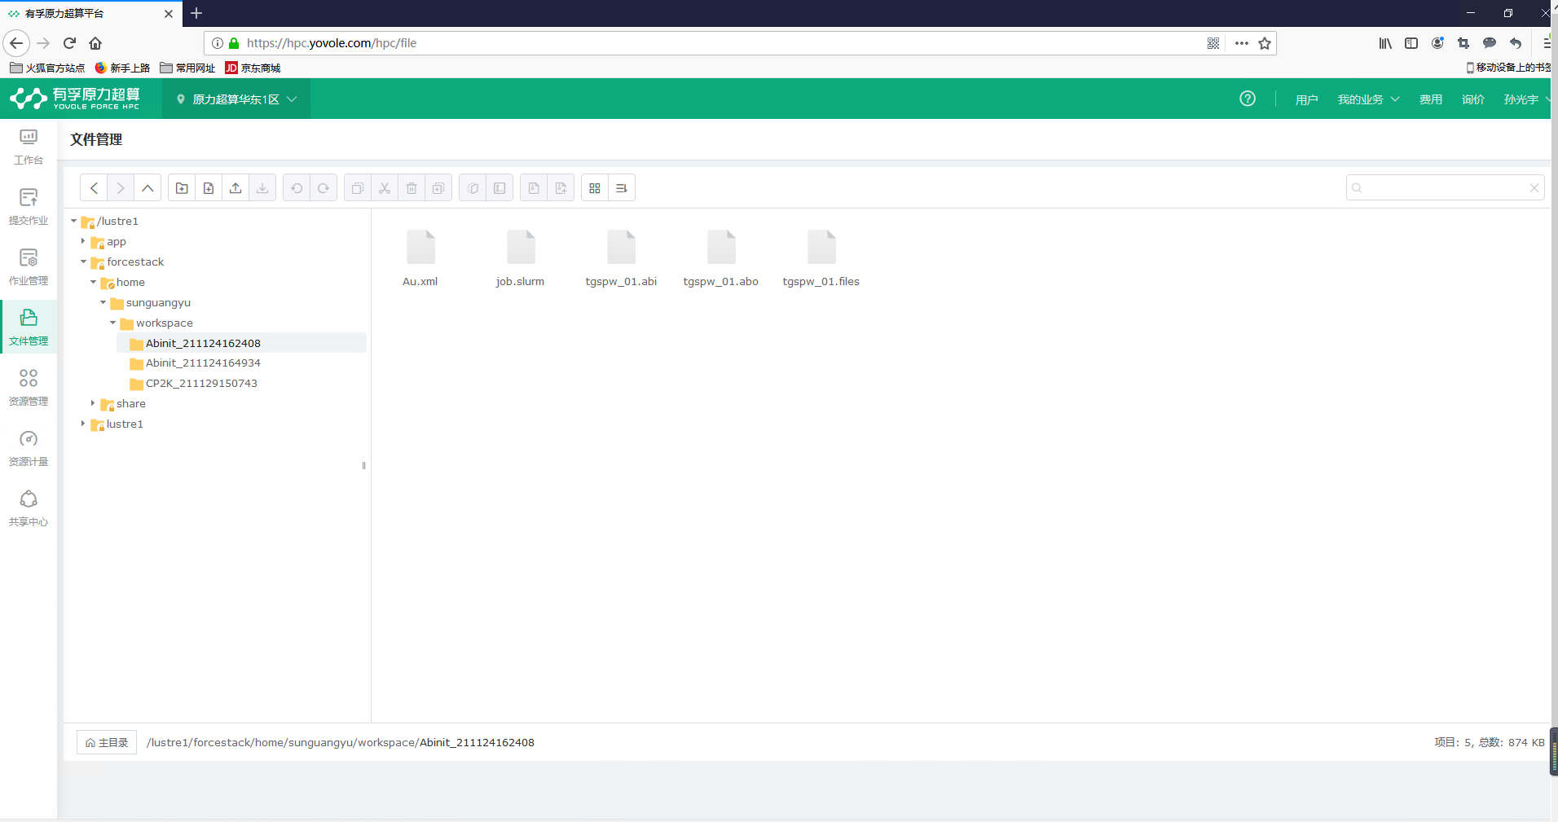
Task: Open 用户 in the top menu
Action: [1306, 99]
